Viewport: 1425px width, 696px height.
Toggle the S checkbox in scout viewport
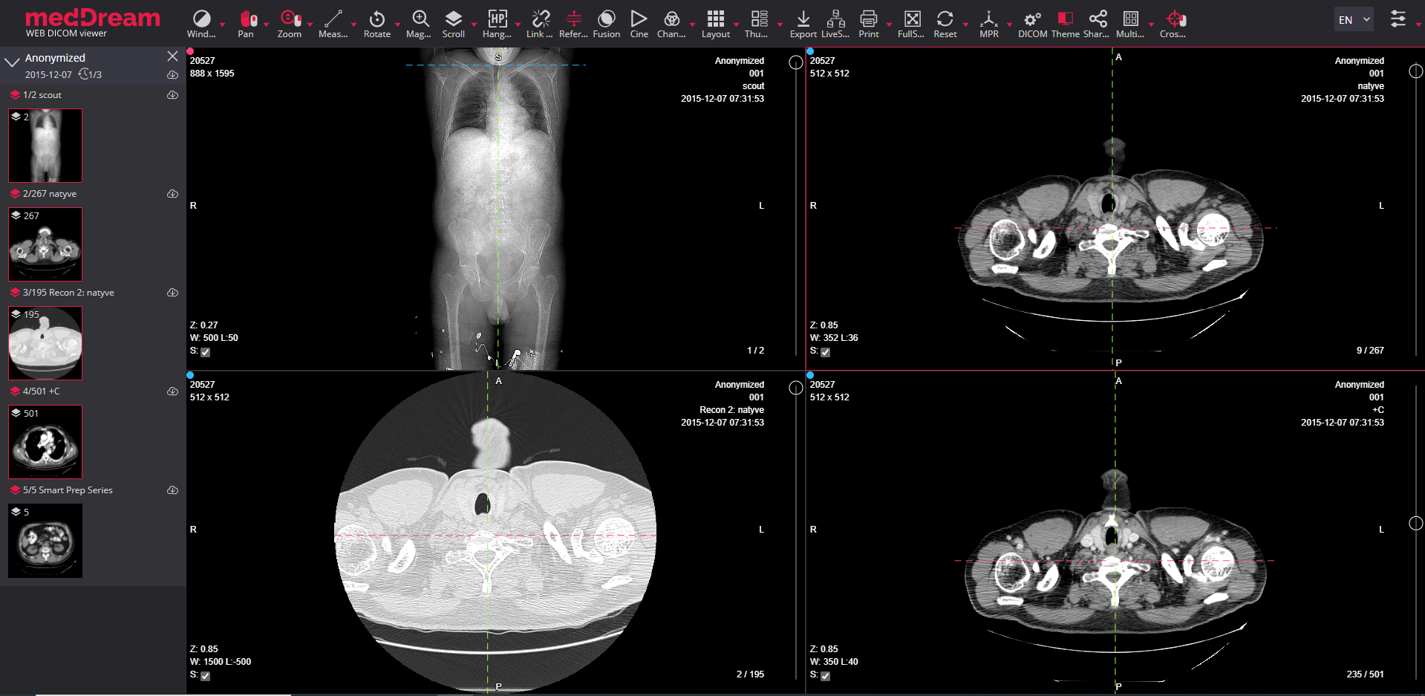(x=206, y=352)
